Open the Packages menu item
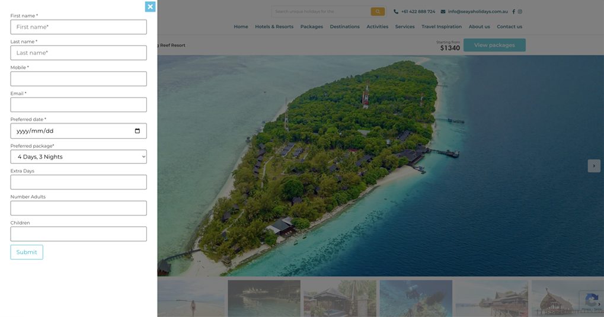 [x=312, y=27]
